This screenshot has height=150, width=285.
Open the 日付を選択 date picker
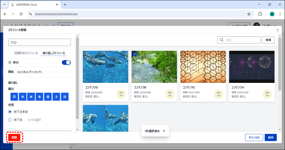pyautogui.click(x=34, y=120)
